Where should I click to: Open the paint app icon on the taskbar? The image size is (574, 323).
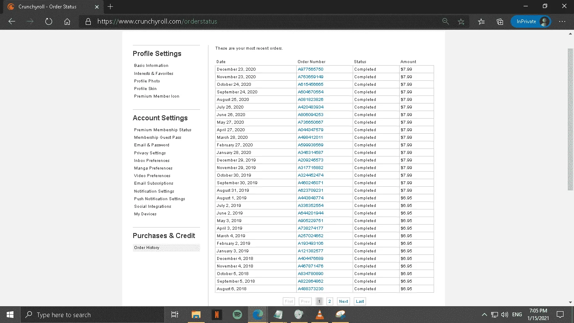340,315
